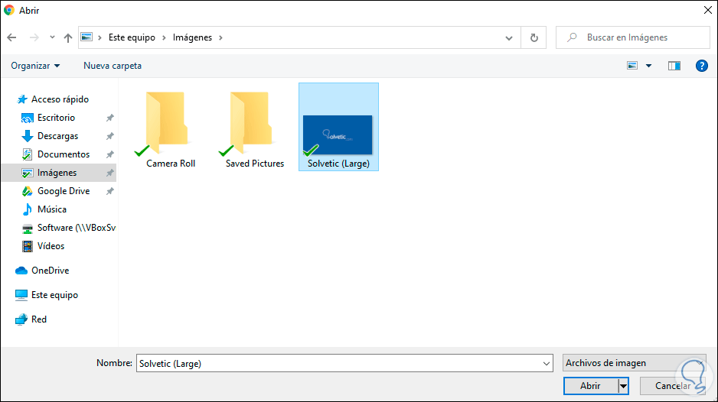Open the Software network drive
The height and width of the screenshot is (402, 718).
69,227
